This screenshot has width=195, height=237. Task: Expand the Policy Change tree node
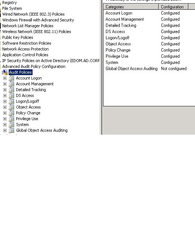point(5,113)
